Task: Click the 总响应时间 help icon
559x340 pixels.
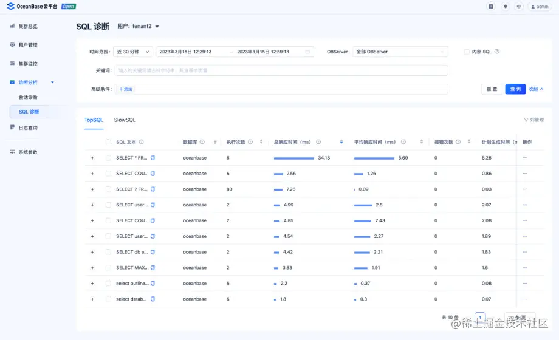Action: click(x=318, y=142)
